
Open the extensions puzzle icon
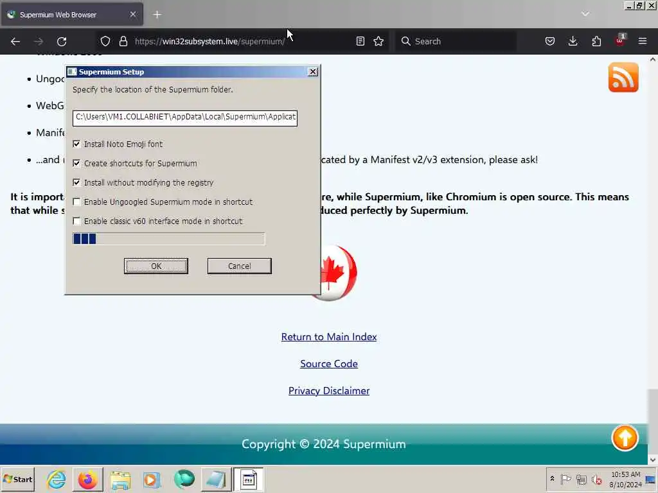click(x=596, y=42)
